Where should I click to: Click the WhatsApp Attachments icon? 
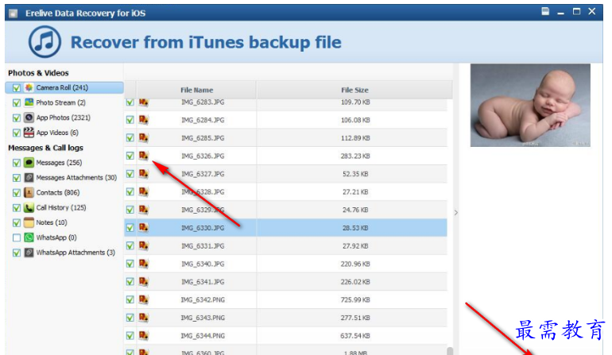pos(29,253)
